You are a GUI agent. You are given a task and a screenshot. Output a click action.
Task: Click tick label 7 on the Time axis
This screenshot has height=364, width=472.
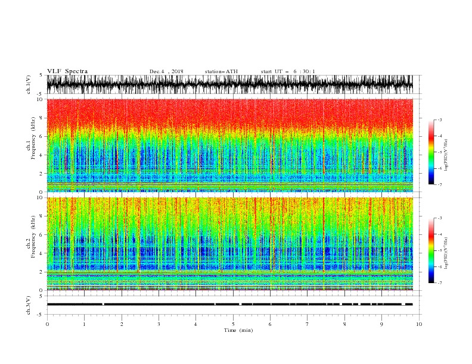[x=307, y=324]
